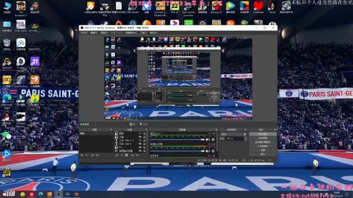Open settings gear for second mixer channel

coord(213,151)
